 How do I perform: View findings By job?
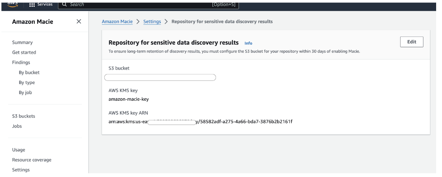26,92
